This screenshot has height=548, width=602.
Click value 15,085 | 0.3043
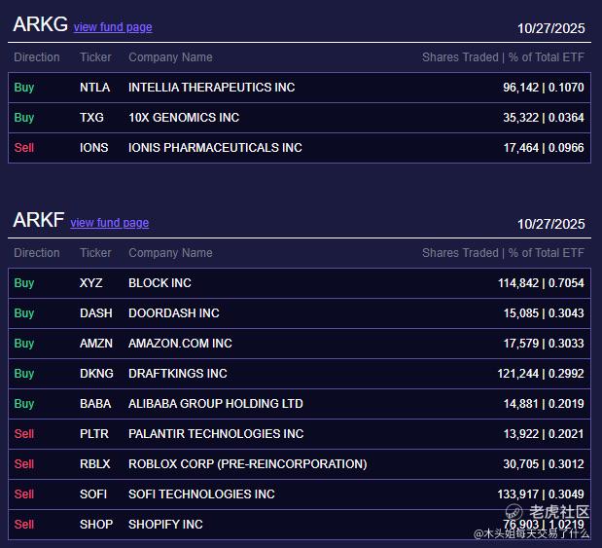[x=544, y=313]
